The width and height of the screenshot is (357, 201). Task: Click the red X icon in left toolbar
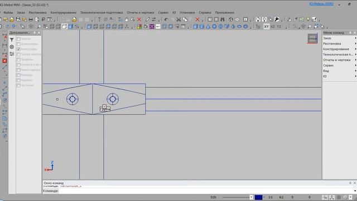pyautogui.click(x=4, y=61)
